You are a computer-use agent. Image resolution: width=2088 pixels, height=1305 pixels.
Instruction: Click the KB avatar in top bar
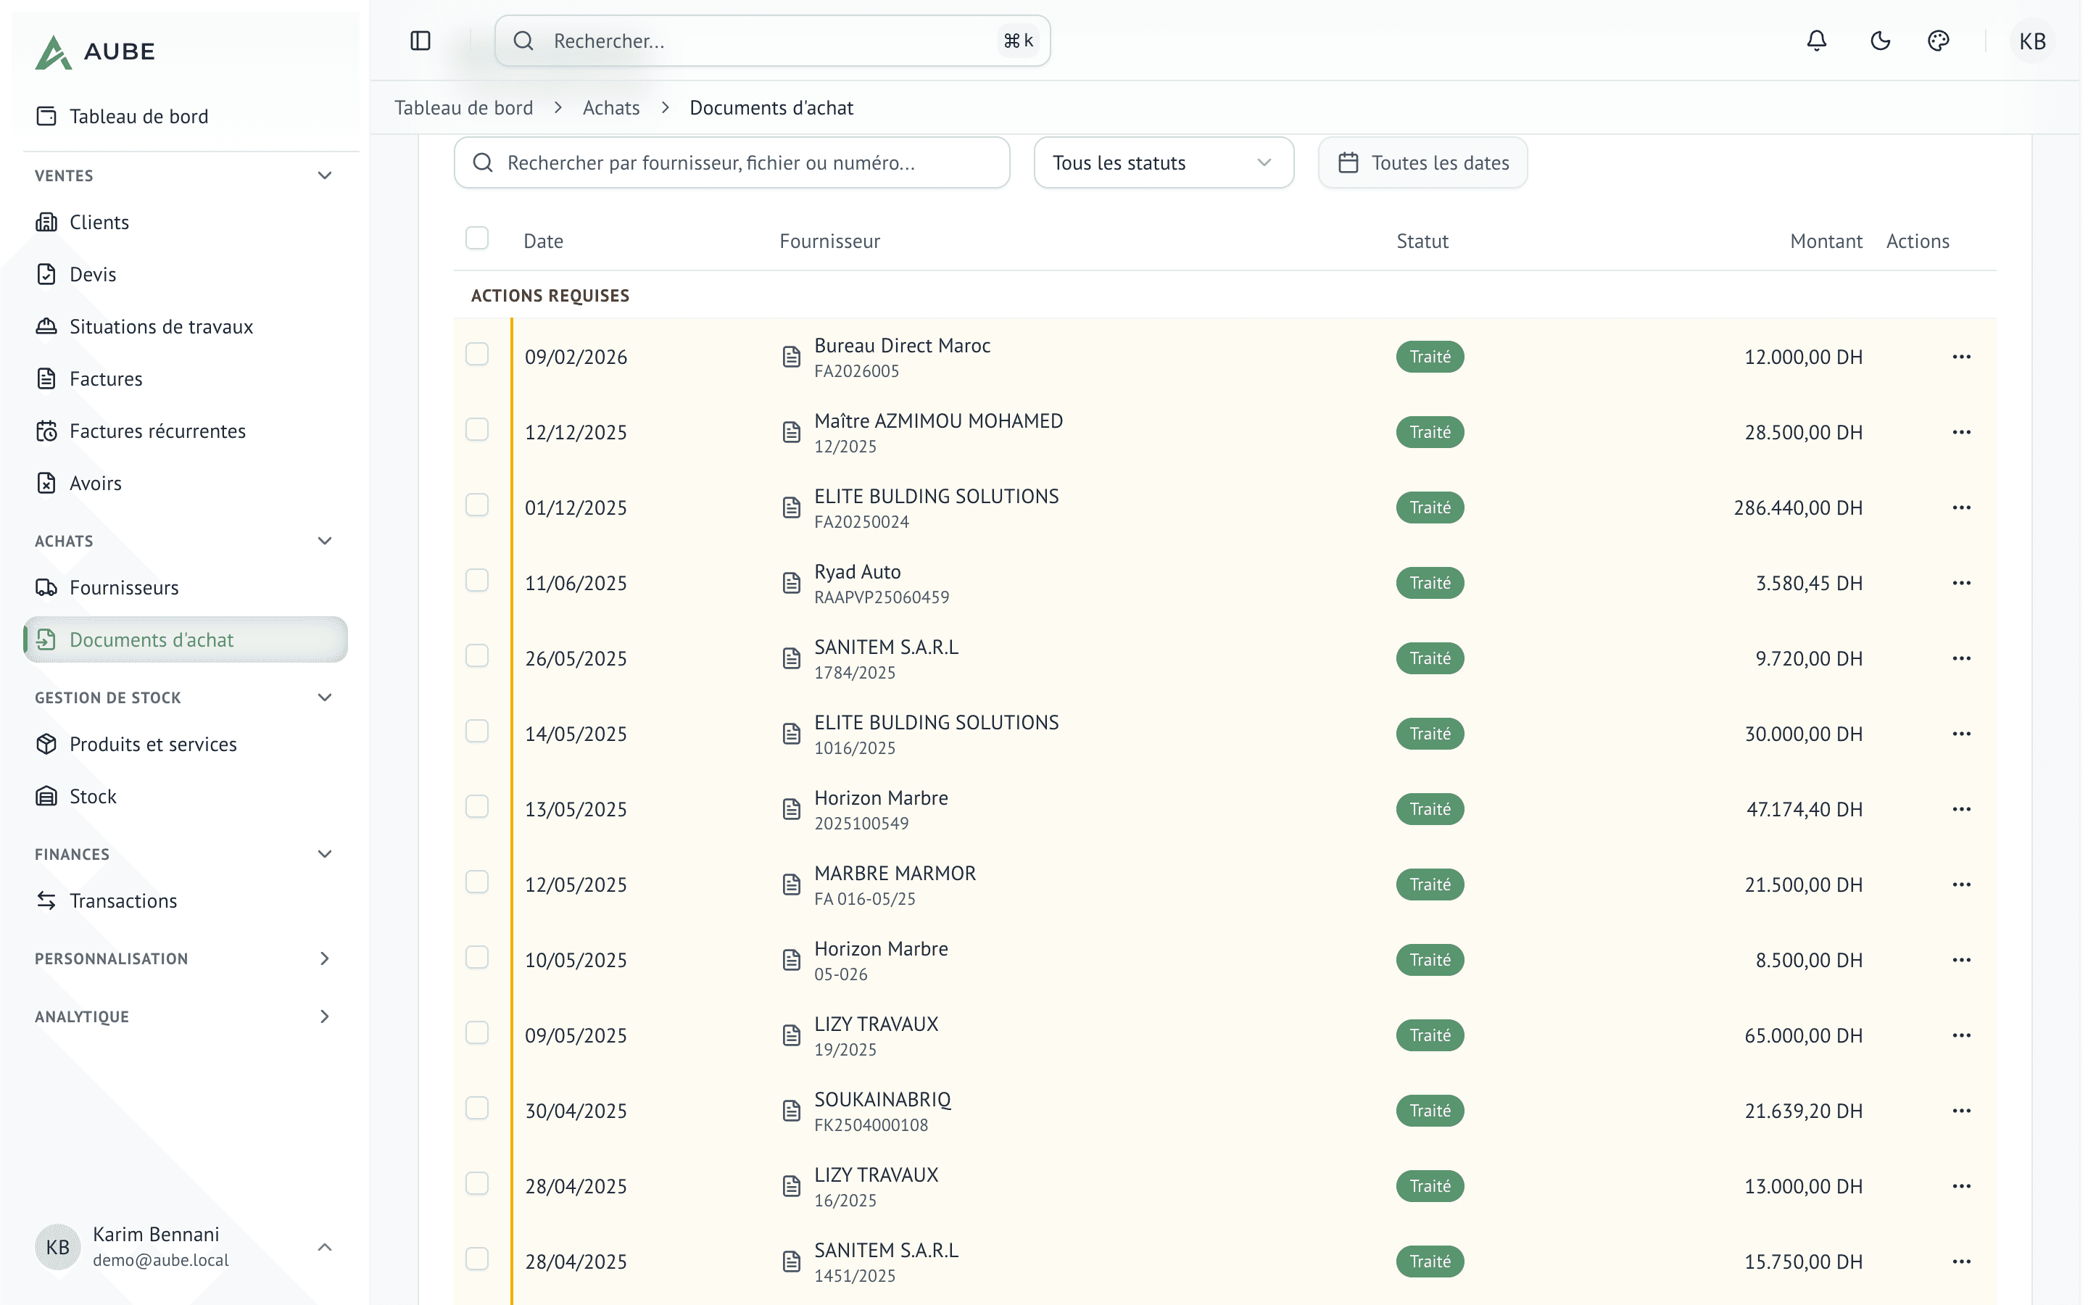tap(2032, 41)
